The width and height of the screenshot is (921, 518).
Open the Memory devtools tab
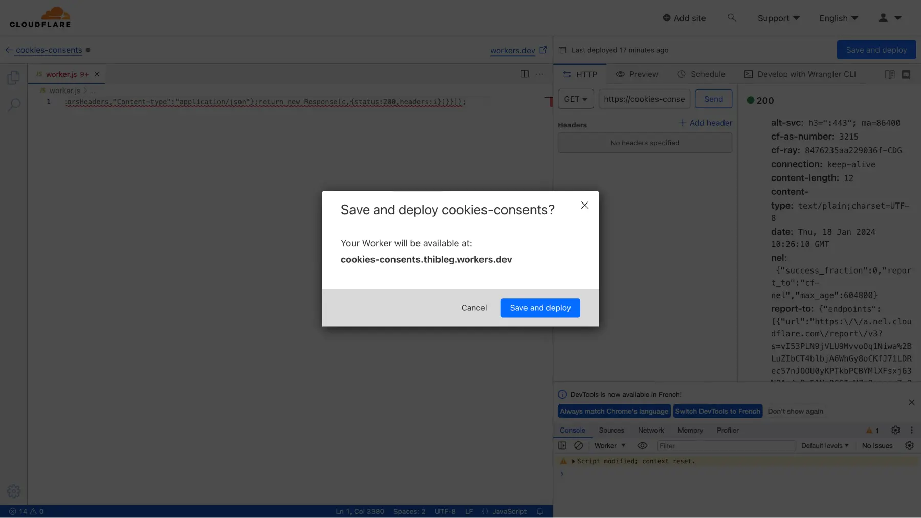tap(690, 431)
